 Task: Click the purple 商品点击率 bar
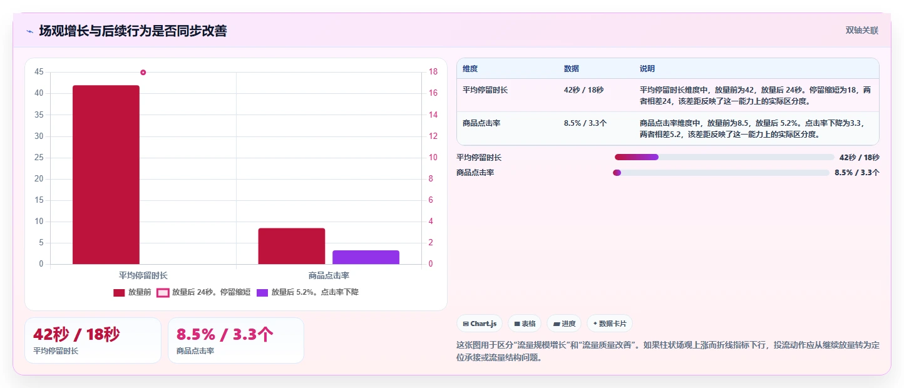click(x=366, y=257)
